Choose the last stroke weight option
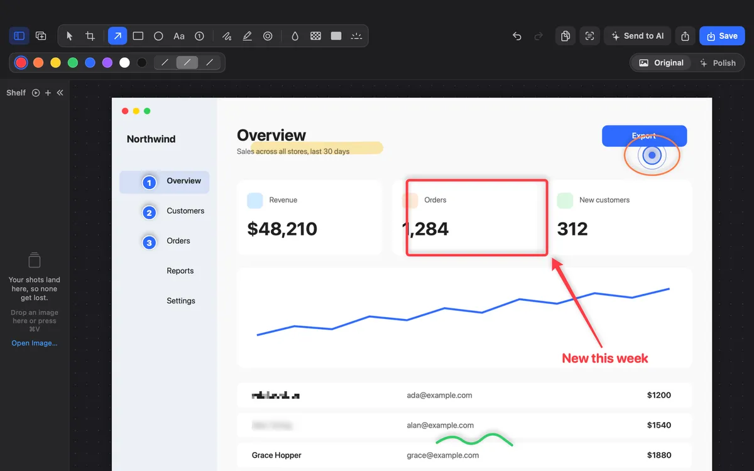Screen dimensions: 754x471 [210, 63]
